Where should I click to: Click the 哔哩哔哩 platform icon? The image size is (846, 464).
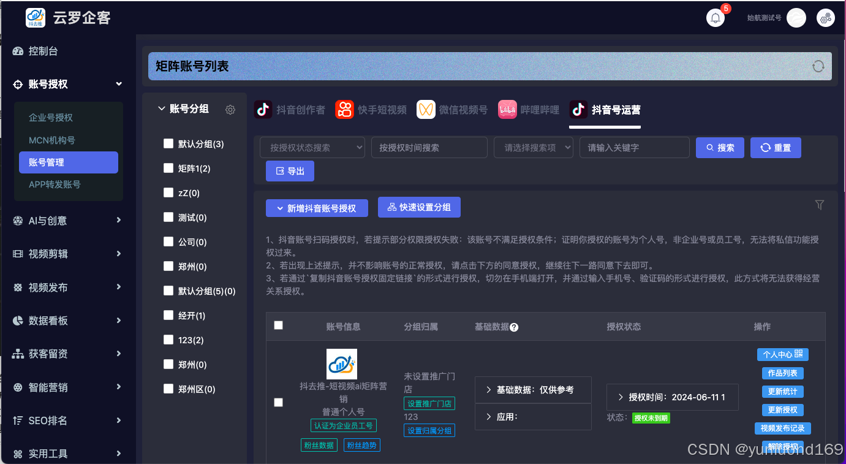click(507, 110)
